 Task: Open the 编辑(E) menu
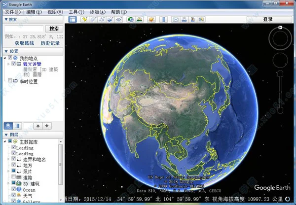(x=34, y=12)
